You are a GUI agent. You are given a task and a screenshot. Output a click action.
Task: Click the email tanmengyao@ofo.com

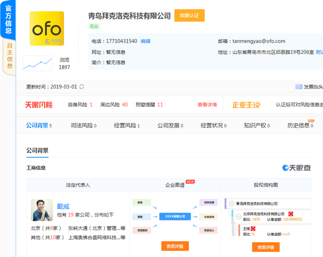pos(259,41)
